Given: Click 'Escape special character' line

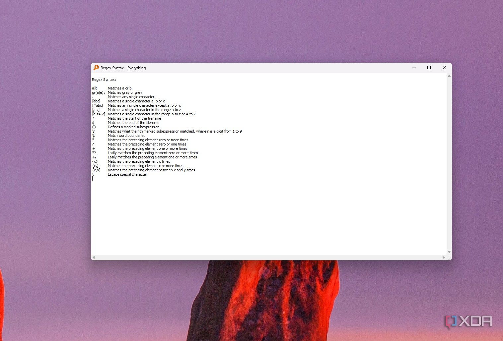Looking at the screenshot, I should tap(127, 174).
